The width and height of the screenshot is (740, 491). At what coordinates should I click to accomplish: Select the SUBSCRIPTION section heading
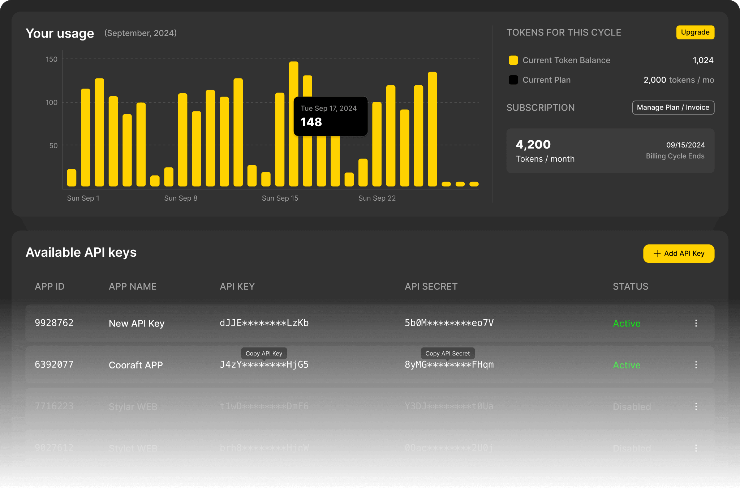click(541, 107)
